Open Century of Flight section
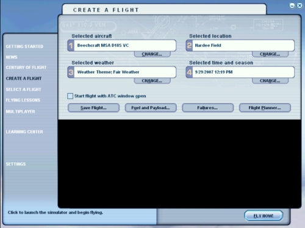 click(26, 68)
